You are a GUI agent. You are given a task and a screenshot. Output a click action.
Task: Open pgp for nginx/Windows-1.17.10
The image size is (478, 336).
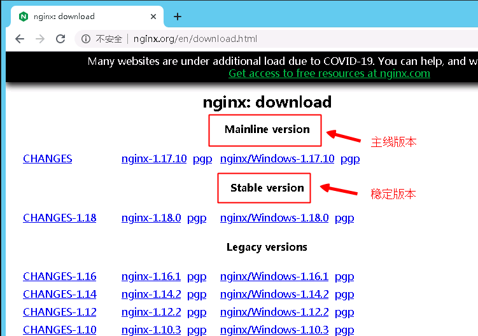pyautogui.click(x=350, y=159)
